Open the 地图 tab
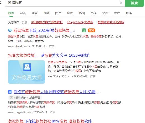Viewport: 145px width, 123px height. point(82,13)
